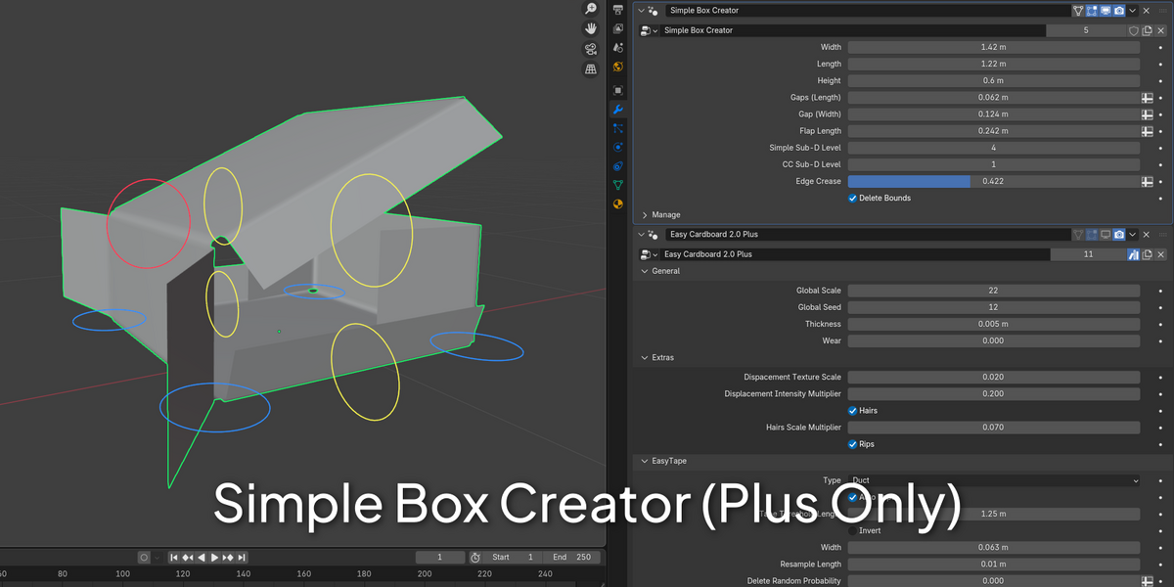Switch perspective/orthographic with the grid icon
The image size is (1174, 587).
tap(591, 69)
